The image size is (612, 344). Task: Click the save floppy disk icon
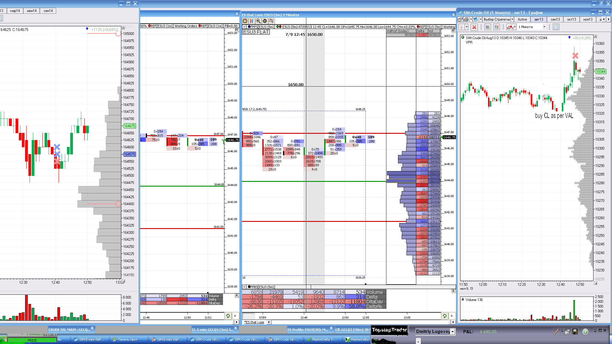click(575, 331)
